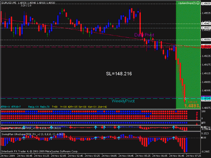Image resolution: width=211 pixels, height=158 pixels.
Task: Click the 1.49235 price axis value
Action: point(206,56)
